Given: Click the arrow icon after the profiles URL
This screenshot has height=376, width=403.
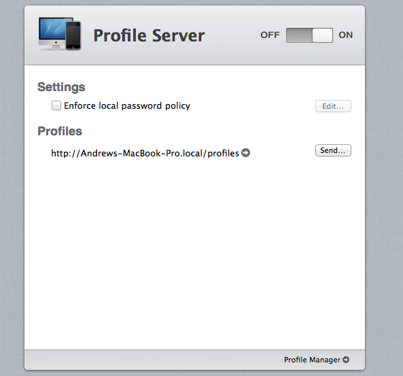Looking at the screenshot, I should (246, 153).
